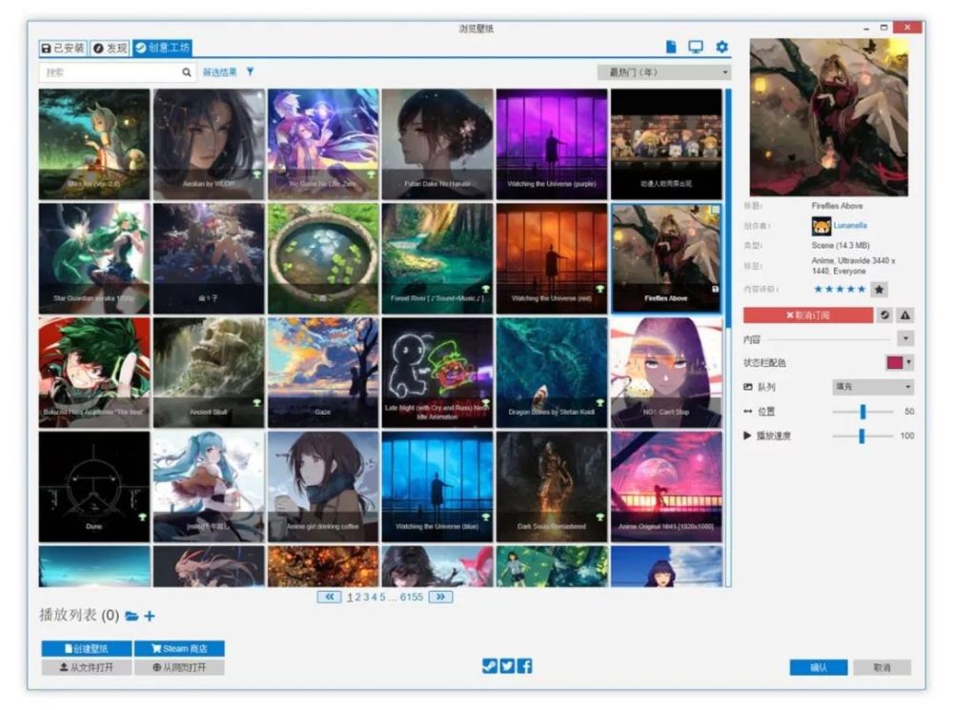Open the Twitter social icon
Image resolution: width=953 pixels, height=710 pixels.
(x=508, y=666)
